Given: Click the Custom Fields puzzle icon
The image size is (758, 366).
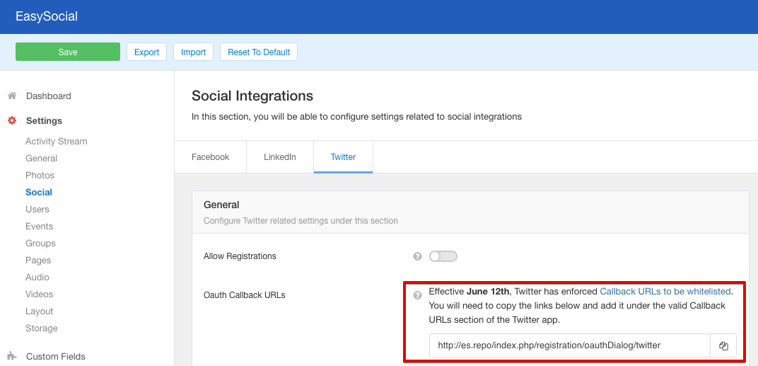Looking at the screenshot, I should (x=12, y=357).
